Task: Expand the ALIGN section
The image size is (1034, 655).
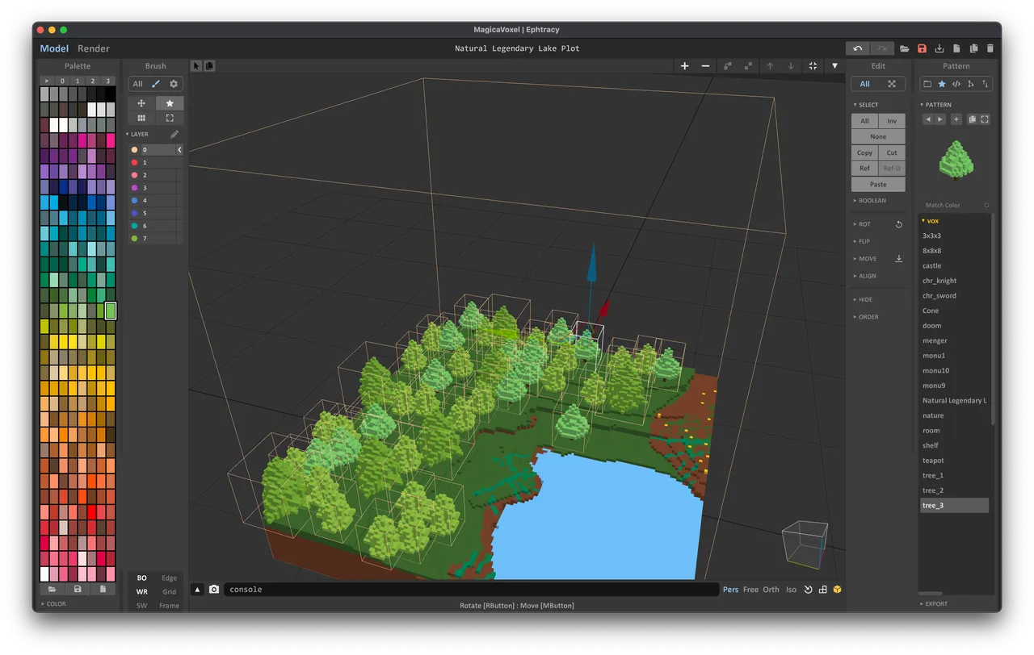Action: coord(864,276)
